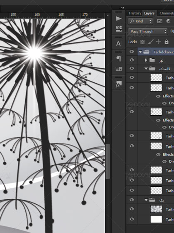Toggle the topmost Drop Shadow eye icon
174x233 pixels.
(x=164, y=103)
